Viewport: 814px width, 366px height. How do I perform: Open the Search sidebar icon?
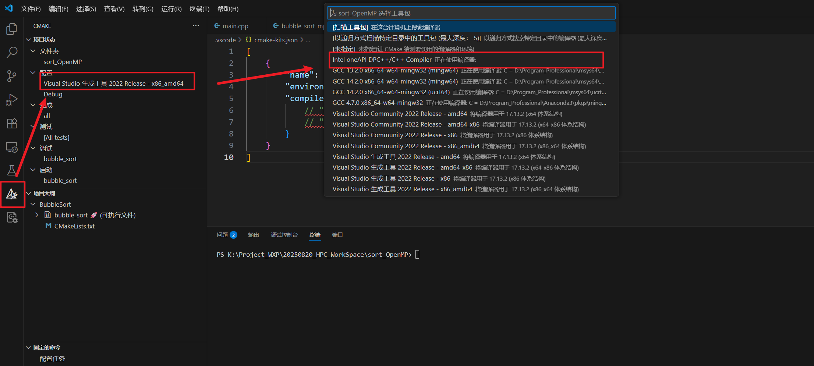[12, 52]
